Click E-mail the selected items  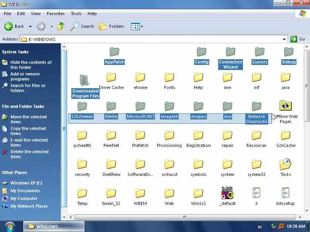29,142
